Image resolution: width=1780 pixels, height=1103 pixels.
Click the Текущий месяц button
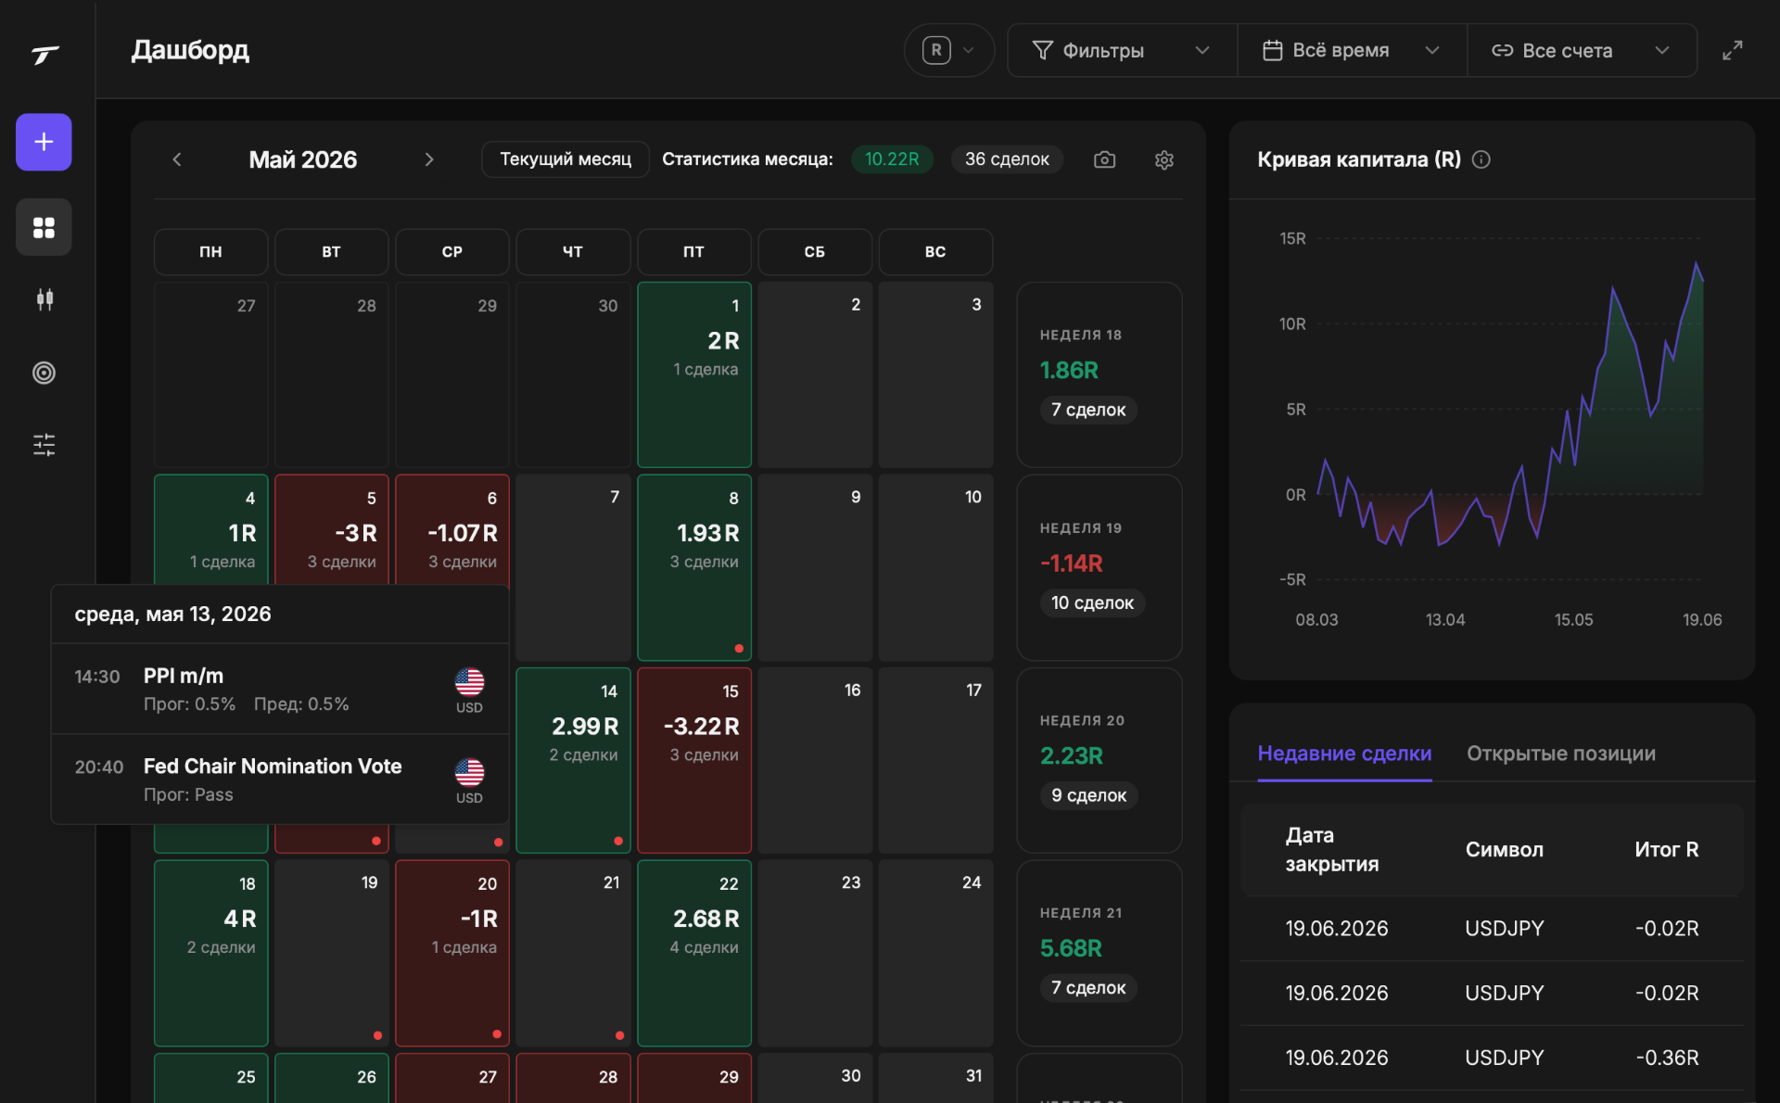566,159
